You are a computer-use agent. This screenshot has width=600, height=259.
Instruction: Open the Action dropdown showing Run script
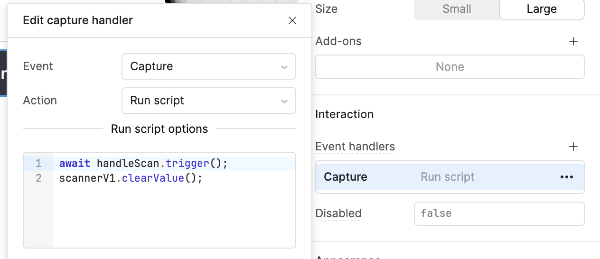click(208, 101)
